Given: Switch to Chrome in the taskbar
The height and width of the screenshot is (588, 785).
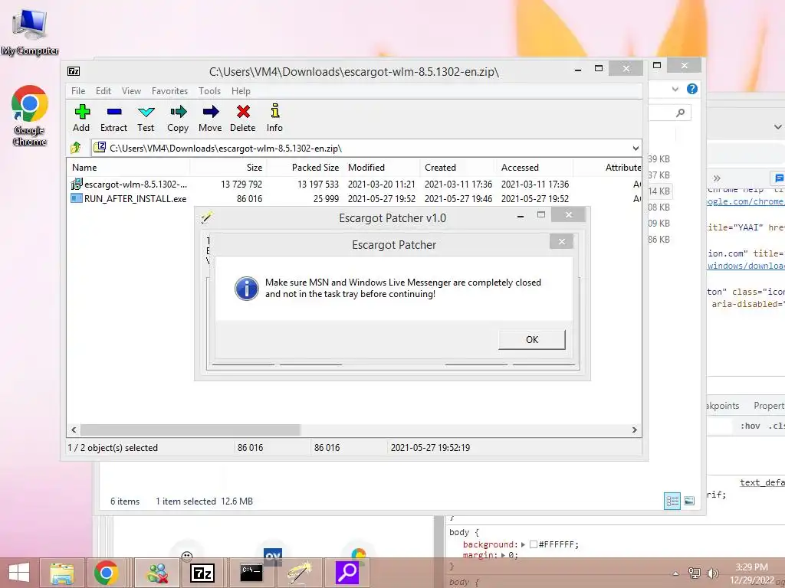Looking at the screenshot, I should point(106,573).
